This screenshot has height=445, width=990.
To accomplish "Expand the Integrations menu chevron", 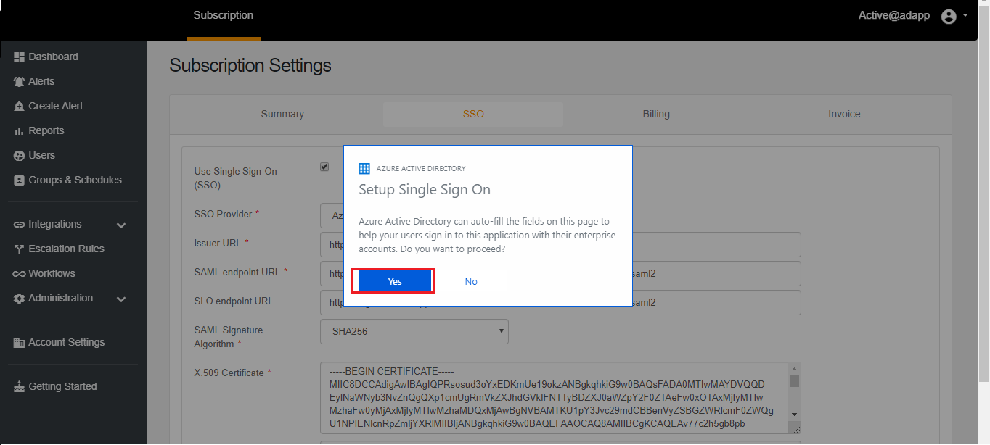I will point(121,225).
